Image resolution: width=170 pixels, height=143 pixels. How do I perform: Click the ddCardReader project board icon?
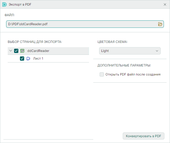[x=22, y=51]
